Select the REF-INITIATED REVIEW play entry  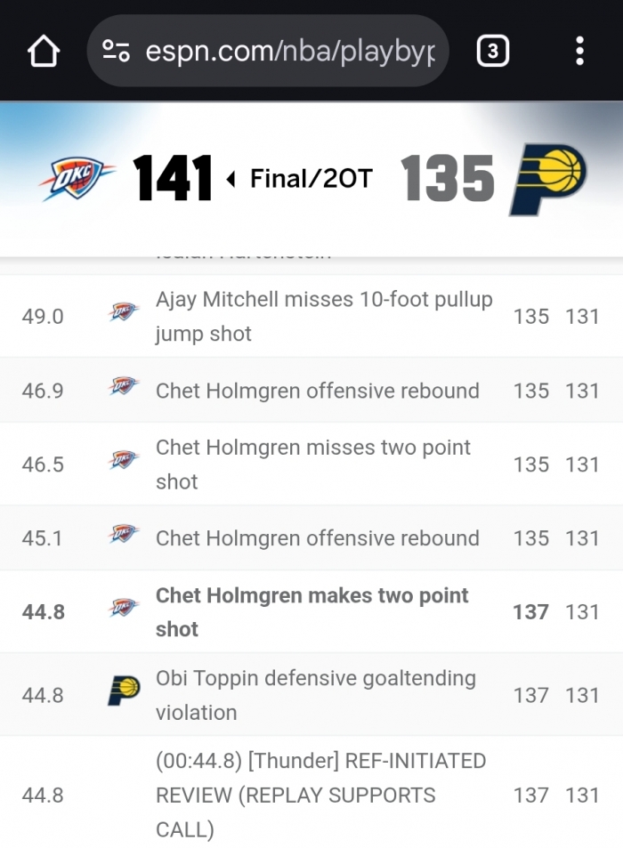click(320, 796)
